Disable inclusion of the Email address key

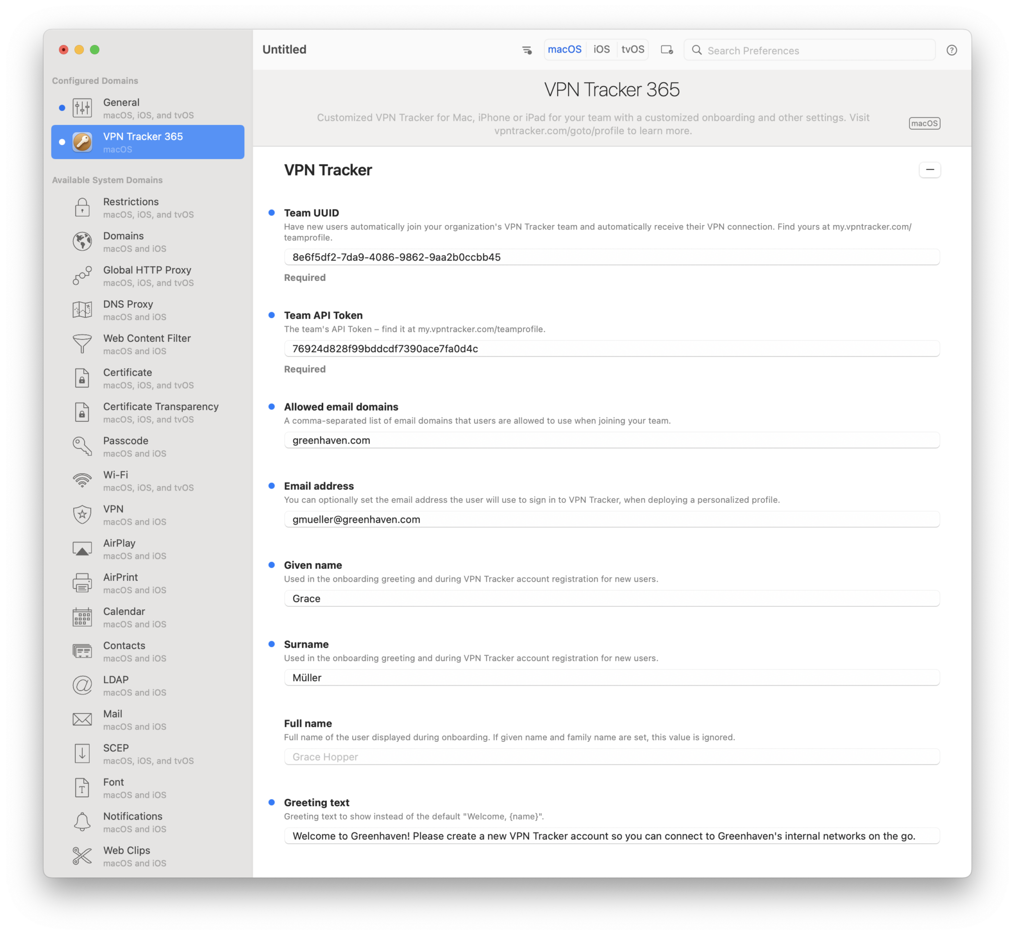coord(272,486)
